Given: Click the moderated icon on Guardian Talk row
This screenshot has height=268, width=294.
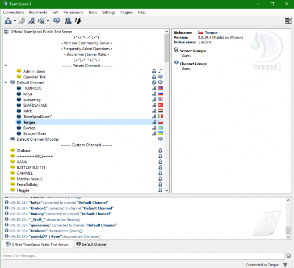Looking at the screenshot, I should (x=160, y=77).
